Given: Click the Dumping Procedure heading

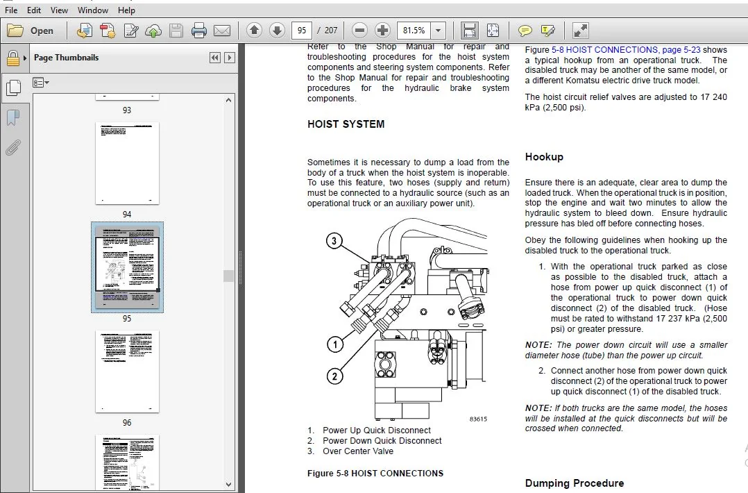Looking at the screenshot, I should click(575, 483).
